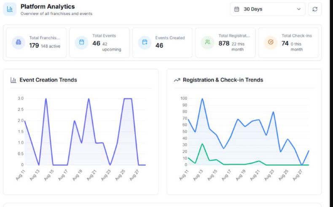Click the Total Check-ins checkmark icon

point(271,42)
